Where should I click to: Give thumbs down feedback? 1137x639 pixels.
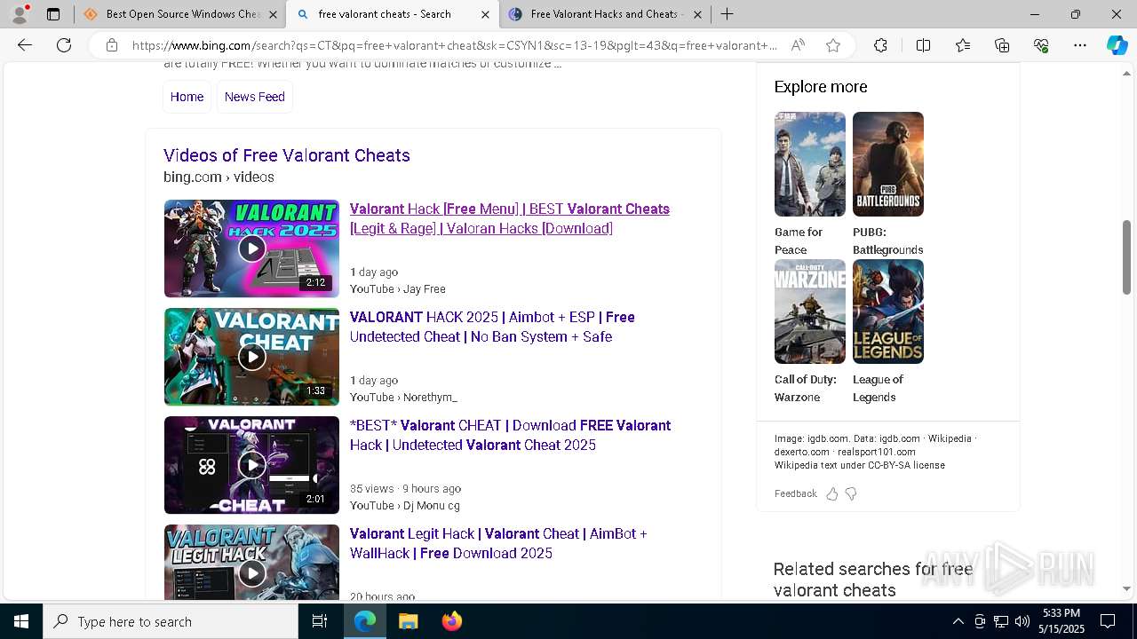coord(851,493)
